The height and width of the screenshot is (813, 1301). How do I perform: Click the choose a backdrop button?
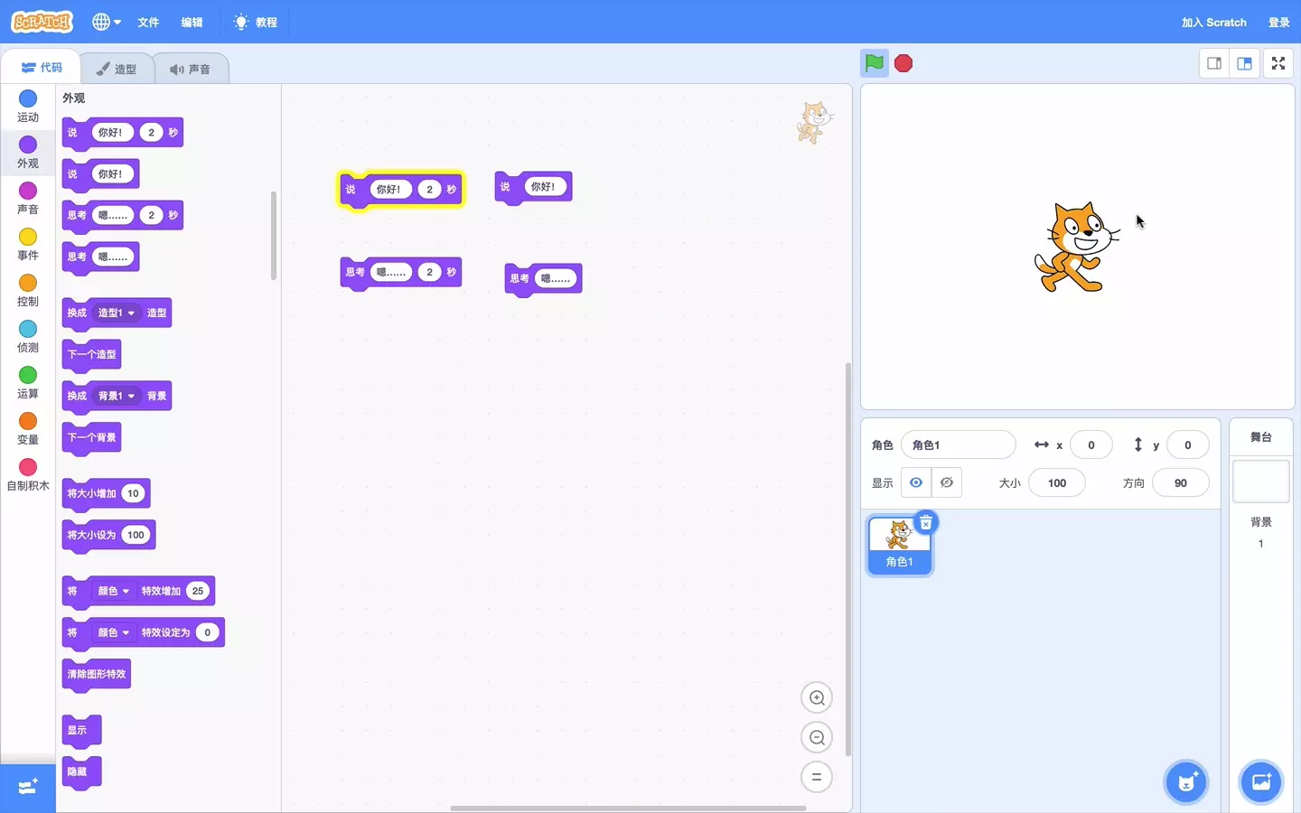click(x=1261, y=782)
